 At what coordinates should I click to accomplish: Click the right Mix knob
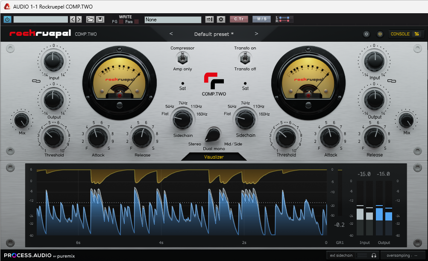[406, 120]
